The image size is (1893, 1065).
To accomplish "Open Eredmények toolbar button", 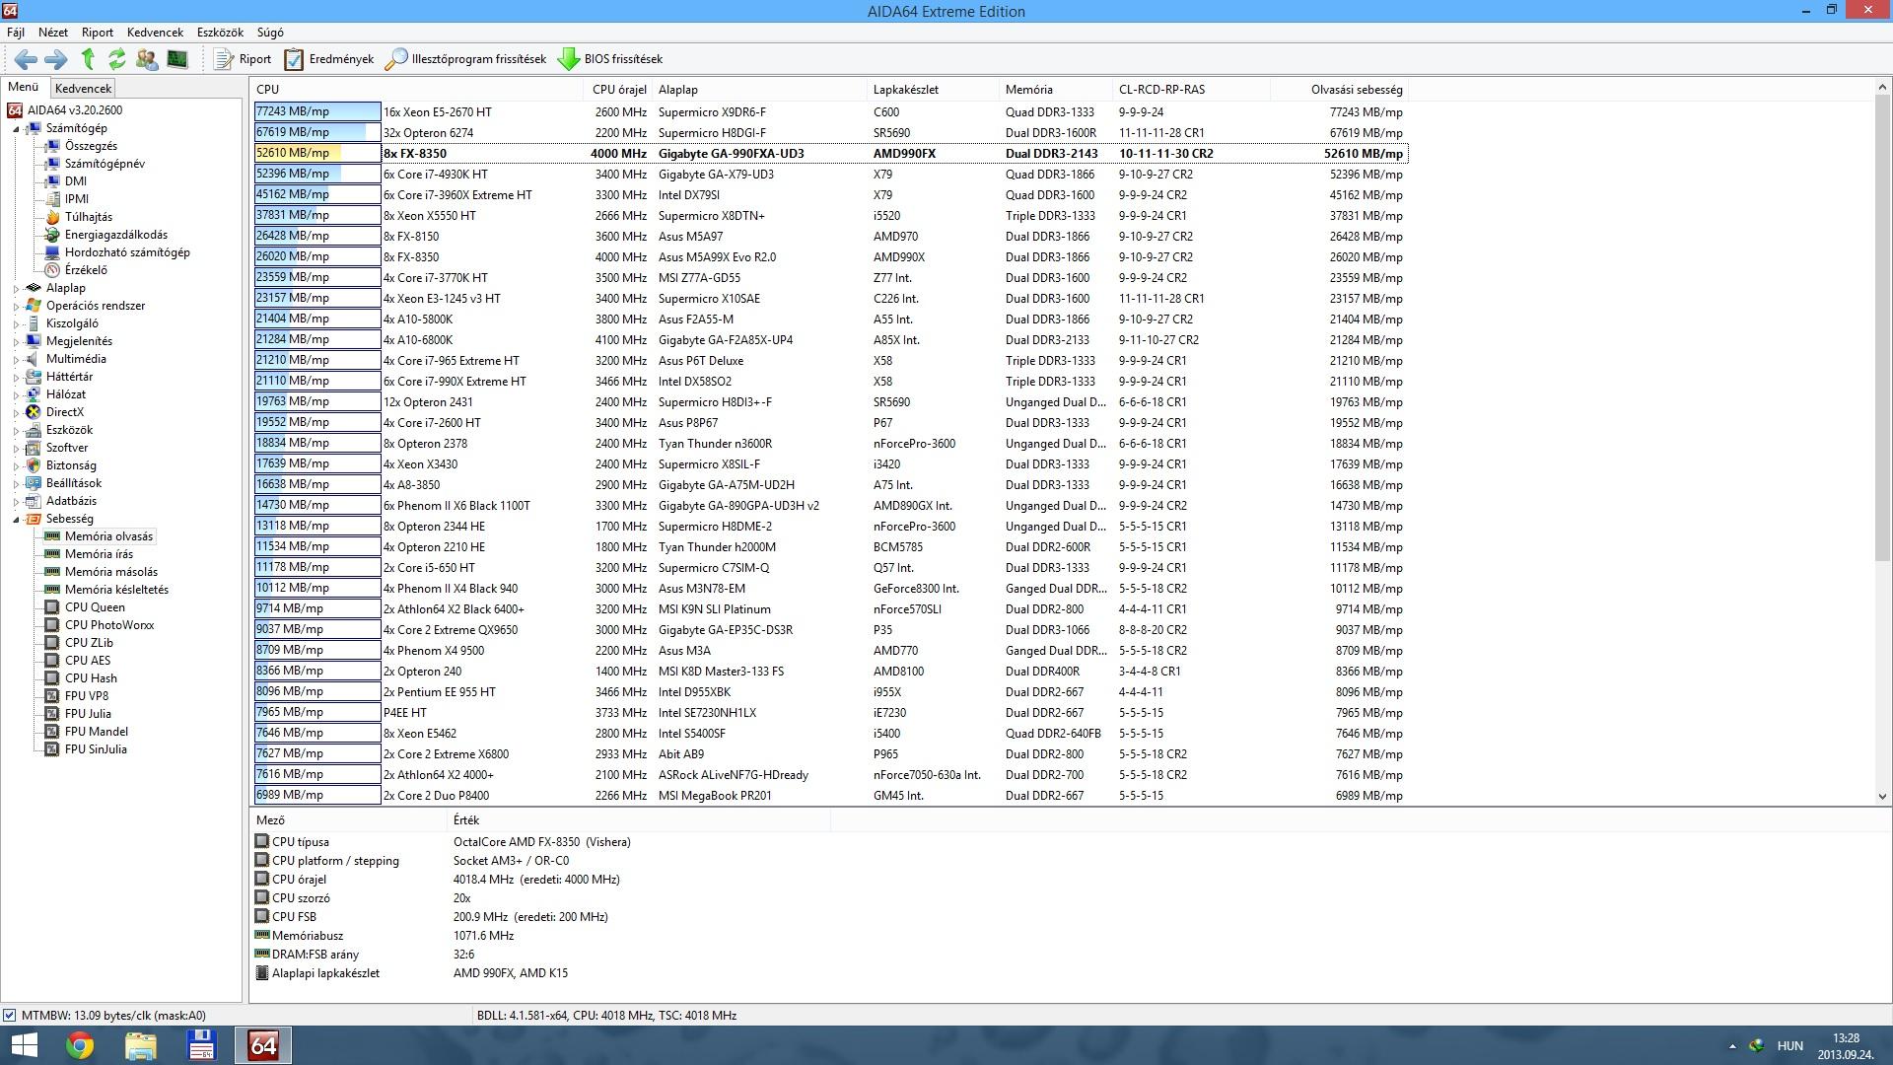I will 329,59.
